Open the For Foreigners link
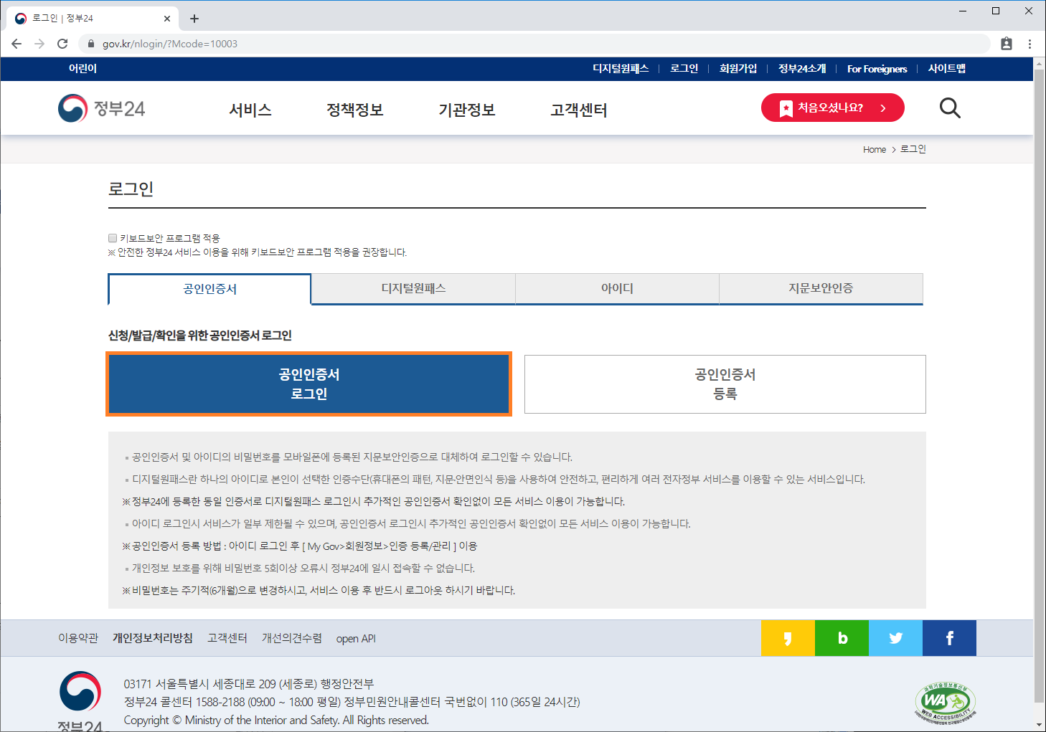 pos(877,69)
